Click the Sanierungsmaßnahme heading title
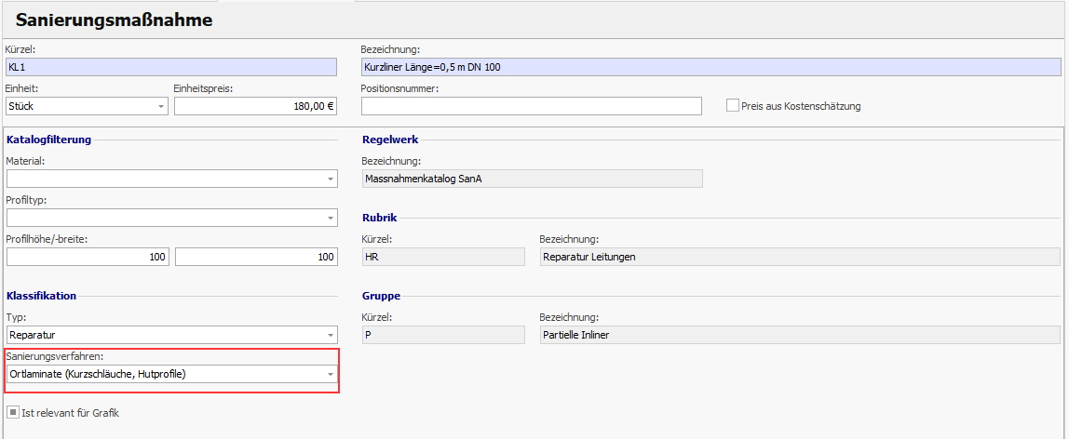The image size is (1069, 439). point(114,20)
